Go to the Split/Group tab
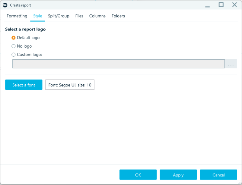The height and width of the screenshot is (185, 242). pyautogui.click(x=59, y=16)
